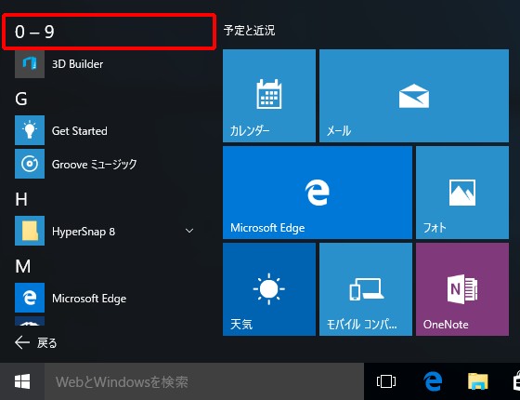Screen dimensions: 520x400
Task: Click the 3D Builder text label
Action: [77, 64]
